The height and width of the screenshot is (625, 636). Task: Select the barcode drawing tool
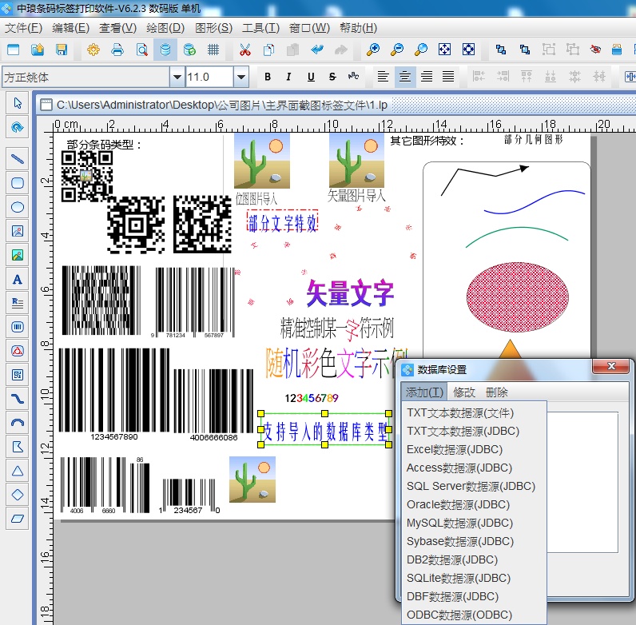pos(17,327)
